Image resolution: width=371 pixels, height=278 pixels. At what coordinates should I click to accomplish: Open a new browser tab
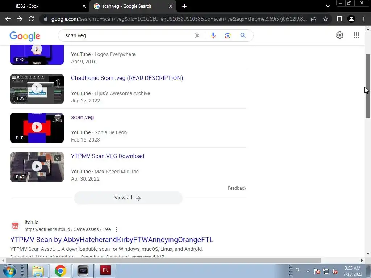pos(184,6)
